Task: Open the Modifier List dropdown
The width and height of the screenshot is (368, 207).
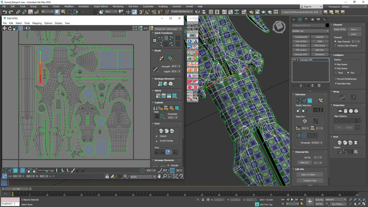Action: 310,31
